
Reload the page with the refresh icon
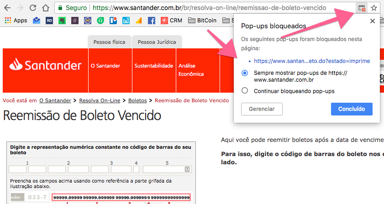[33, 8]
